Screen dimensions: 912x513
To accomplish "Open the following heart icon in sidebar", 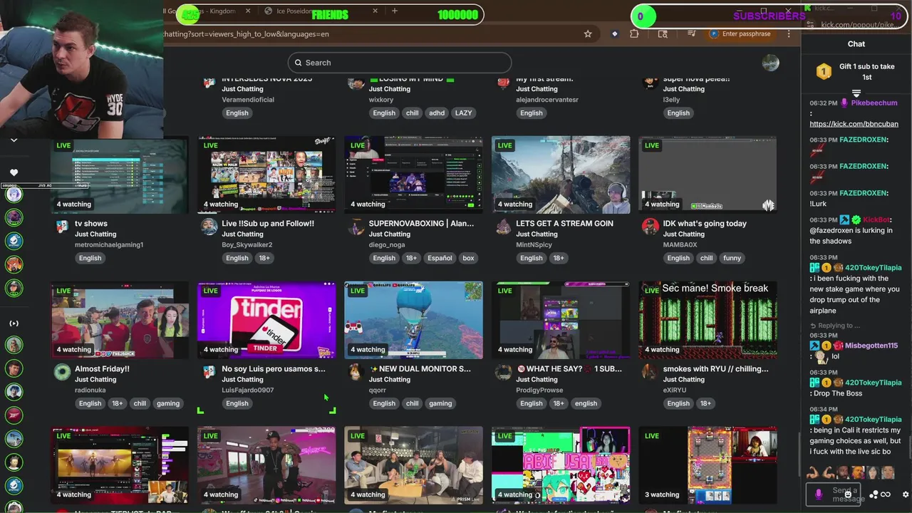I will pyautogui.click(x=14, y=172).
